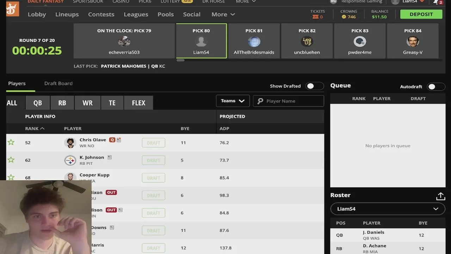Click the magnifier icon in Player Name search
The image size is (451, 254).
[260, 101]
